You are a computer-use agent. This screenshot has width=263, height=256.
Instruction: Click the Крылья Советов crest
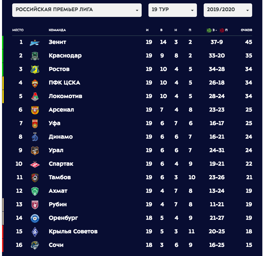tap(35, 232)
